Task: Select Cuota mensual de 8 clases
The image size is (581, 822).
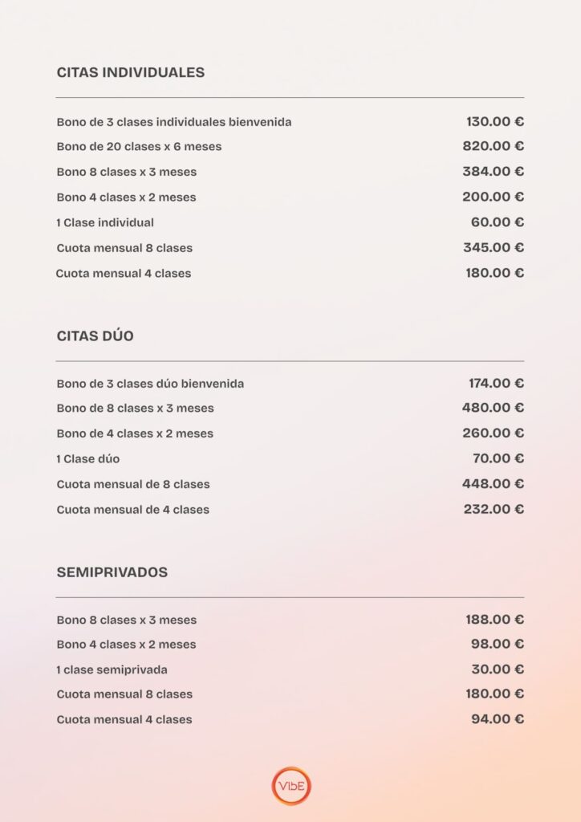Action: click(x=133, y=484)
